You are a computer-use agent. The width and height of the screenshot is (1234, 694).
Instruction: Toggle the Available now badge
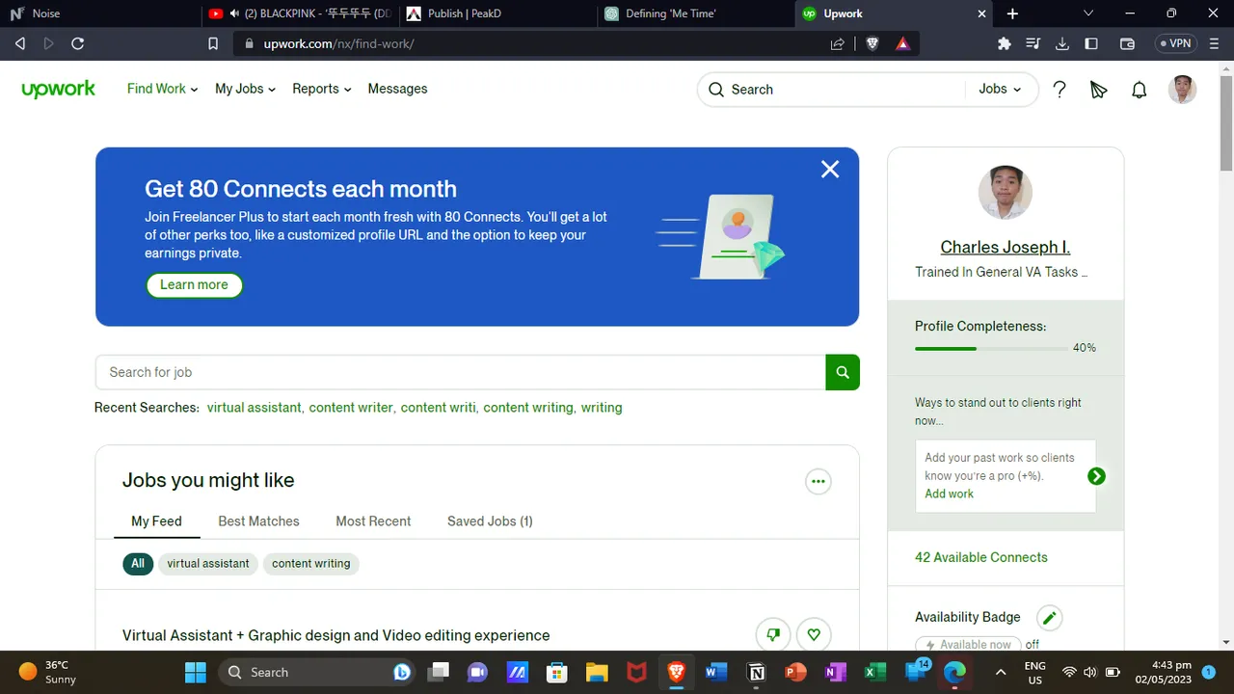tap(968, 644)
